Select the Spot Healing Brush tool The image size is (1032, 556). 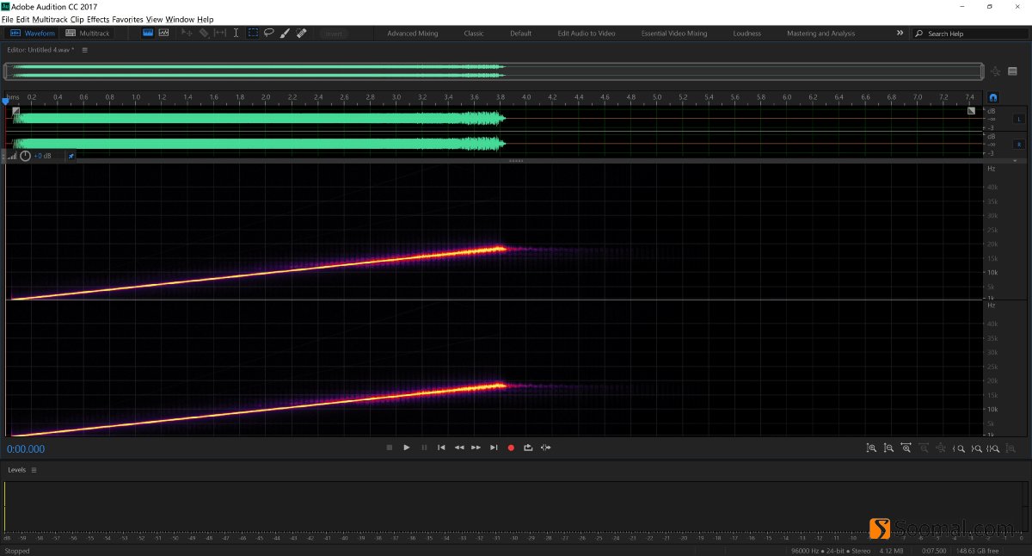(x=301, y=33)
